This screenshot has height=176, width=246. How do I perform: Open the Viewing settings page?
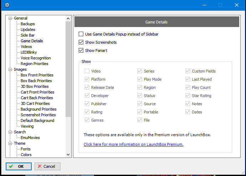tap(27, 126)
